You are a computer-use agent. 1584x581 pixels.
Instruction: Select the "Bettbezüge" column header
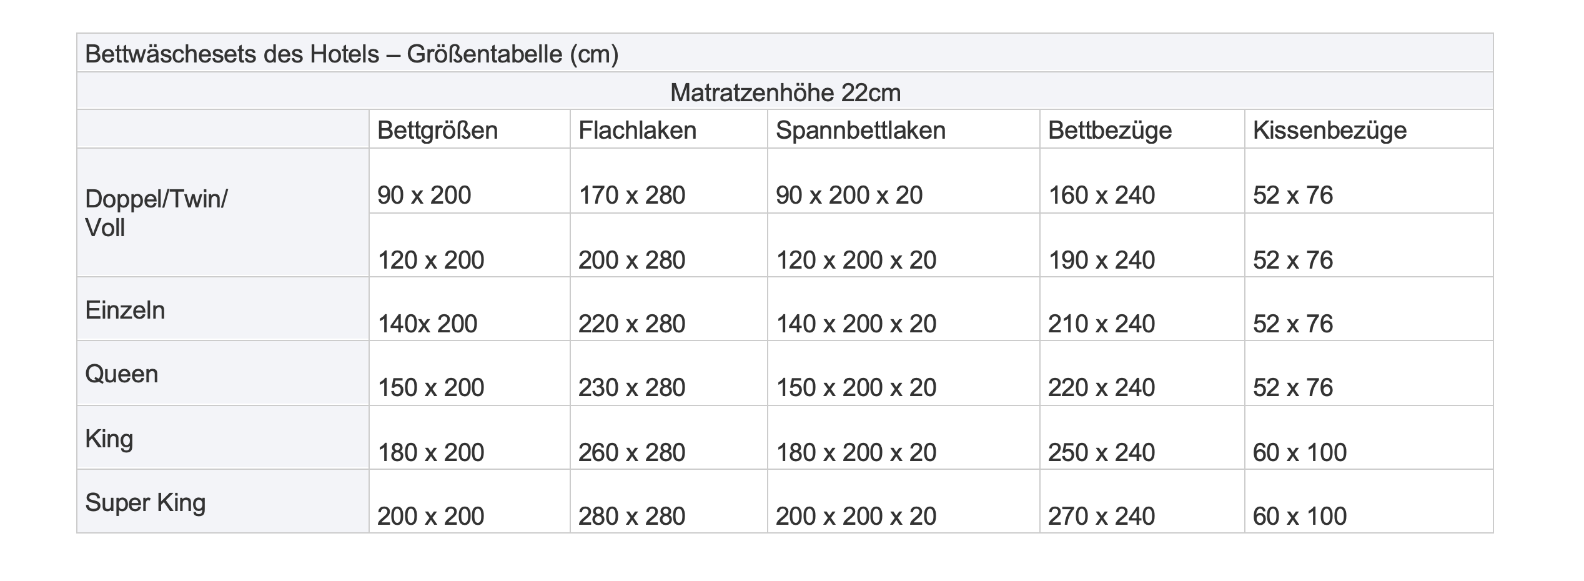point(1109,131)
